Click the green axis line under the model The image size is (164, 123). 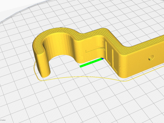91,63
